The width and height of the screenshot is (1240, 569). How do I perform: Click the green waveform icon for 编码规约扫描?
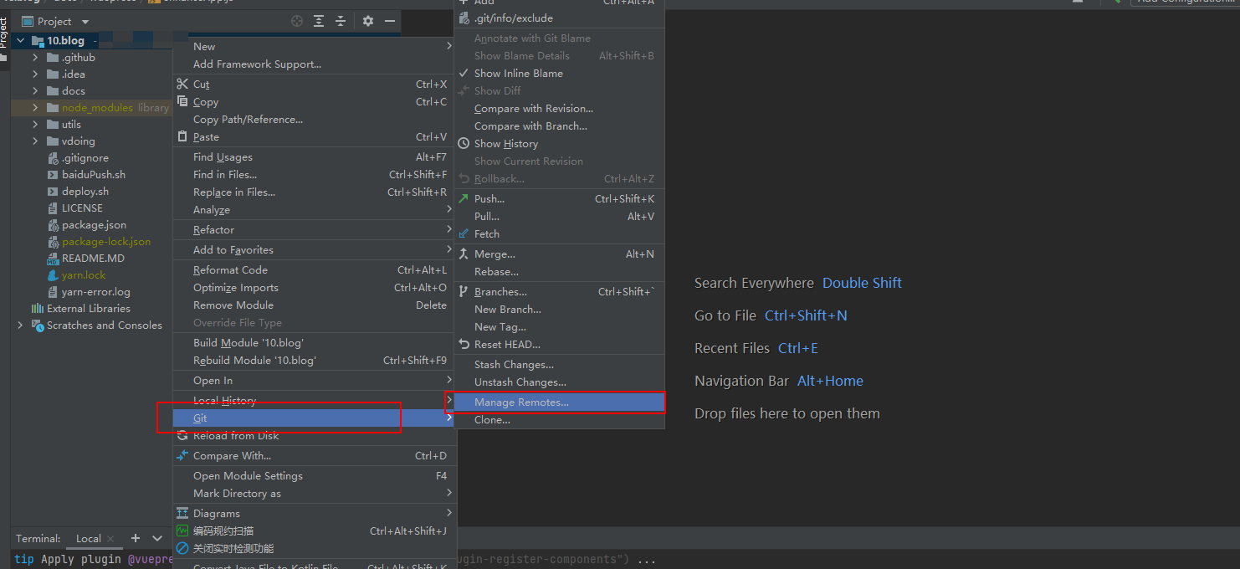pyautogui.click(x=182, y=531)
